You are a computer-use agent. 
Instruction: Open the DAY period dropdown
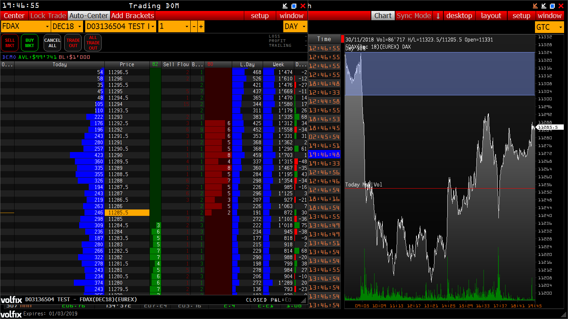(304, 27)
